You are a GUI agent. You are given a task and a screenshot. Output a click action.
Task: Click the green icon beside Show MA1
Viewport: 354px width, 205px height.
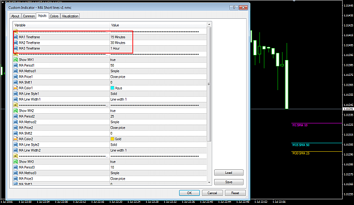[16, 60]
